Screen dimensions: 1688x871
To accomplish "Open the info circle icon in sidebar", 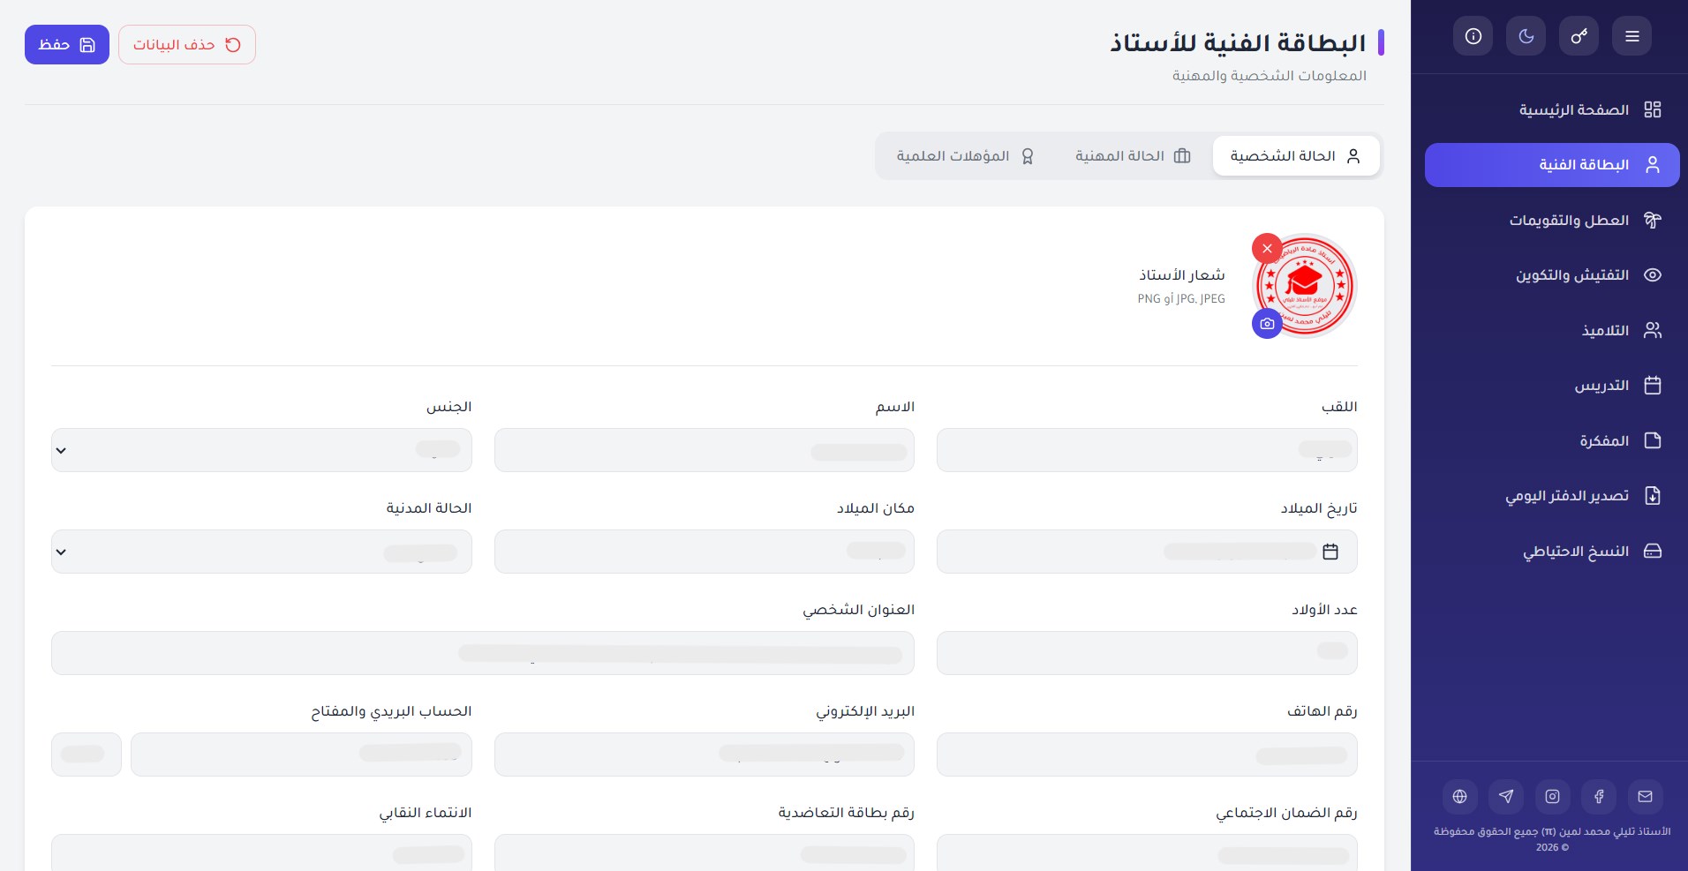I will (x=1473, y=36).
